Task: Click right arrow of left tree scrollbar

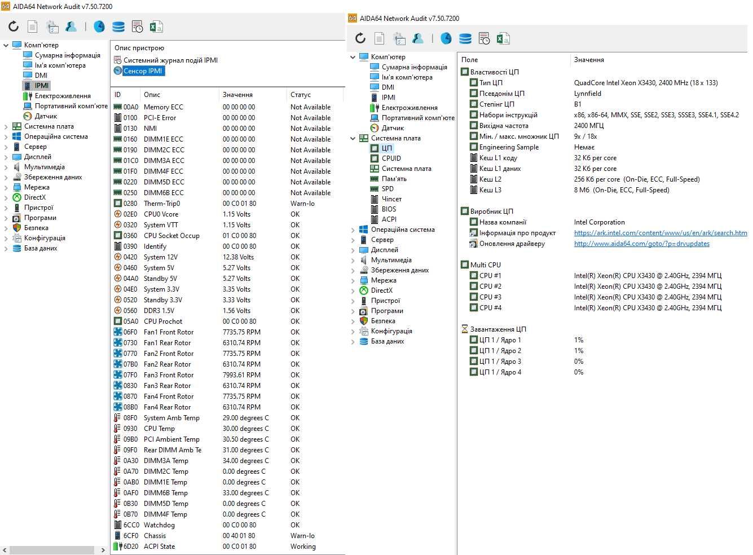Action: 103,550
